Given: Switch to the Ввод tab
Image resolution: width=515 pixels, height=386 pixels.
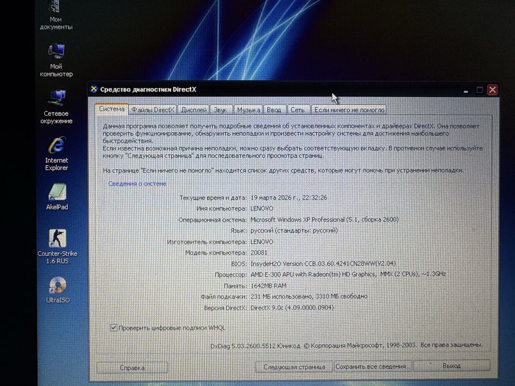Looking at the screenshot, I should (274, 110).
